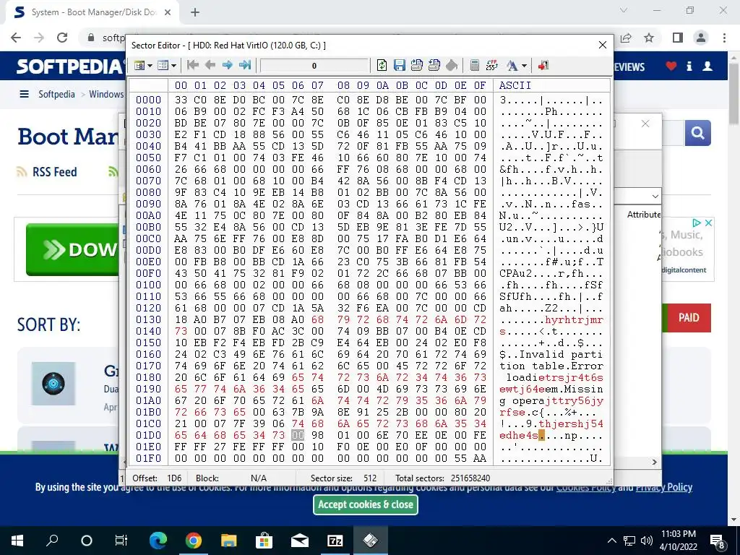Image resolution: width=740 pixels, height=555 pixels.
Task: Open a new Chrome tab
Action: [195, 13]
